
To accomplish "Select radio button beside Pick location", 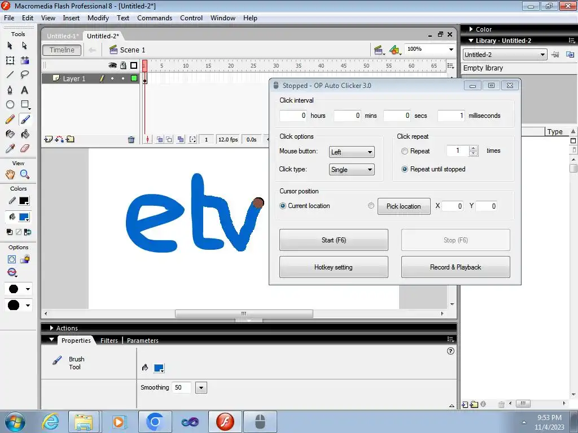I will [x=371, y=206].
